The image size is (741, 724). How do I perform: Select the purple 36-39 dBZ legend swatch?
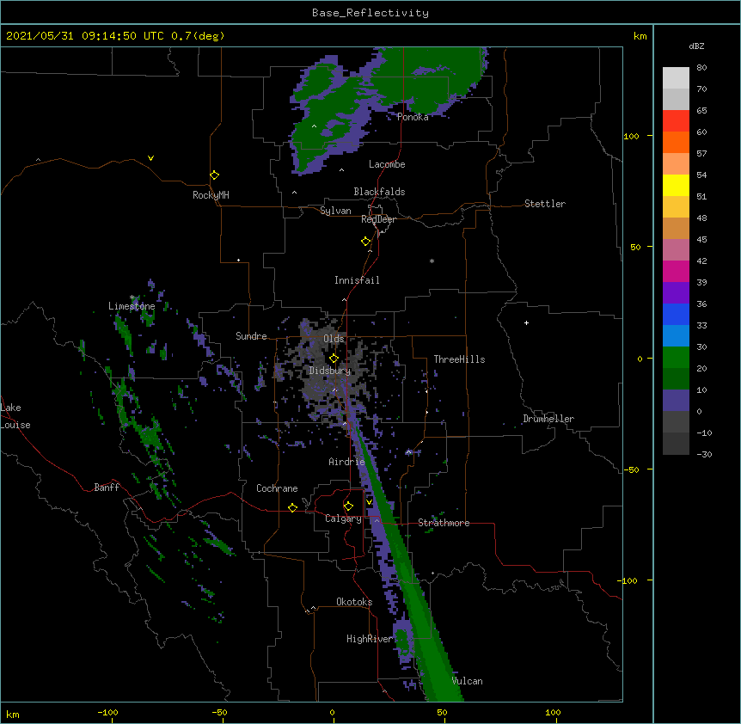[x=676, y=292]
